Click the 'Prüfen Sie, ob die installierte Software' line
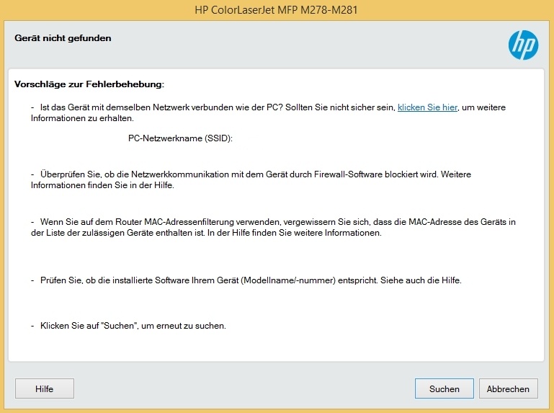Viewport: 554px width, 413px height. 246,280
